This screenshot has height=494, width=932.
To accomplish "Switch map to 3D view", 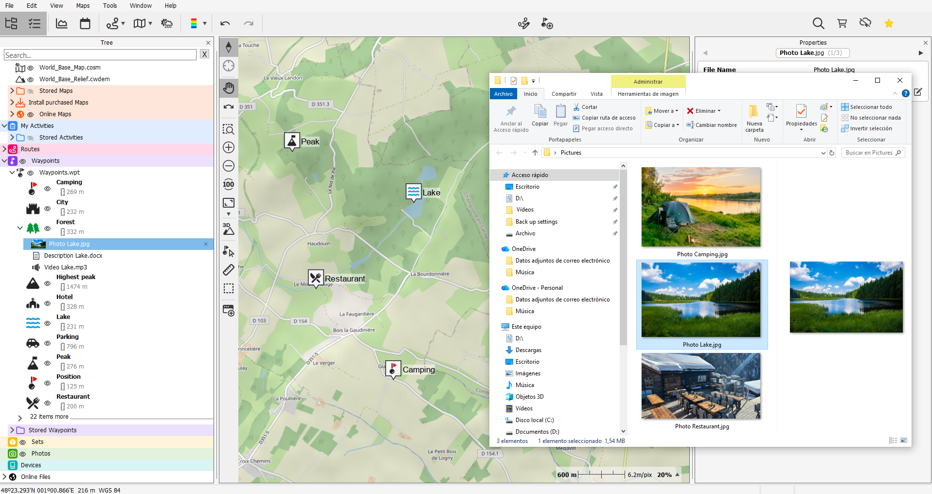I will click(229, 229).
